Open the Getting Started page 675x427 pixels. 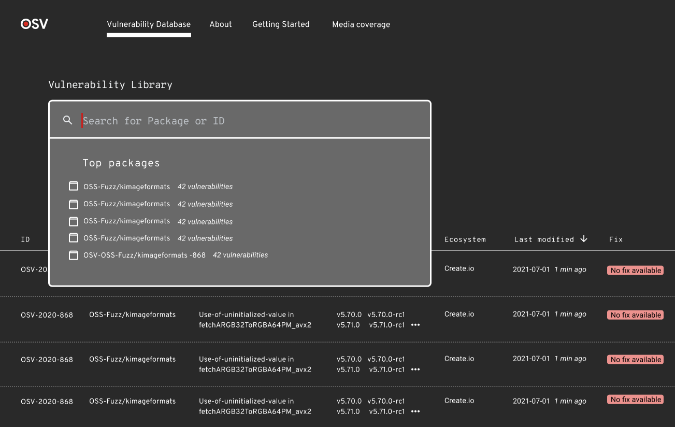point(281,24)
